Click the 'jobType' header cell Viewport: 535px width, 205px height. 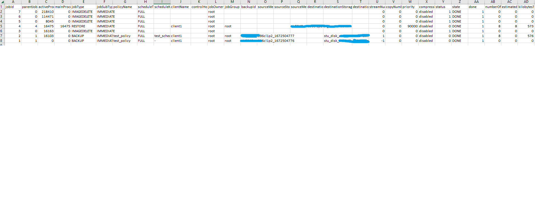[x=84, y=7]
